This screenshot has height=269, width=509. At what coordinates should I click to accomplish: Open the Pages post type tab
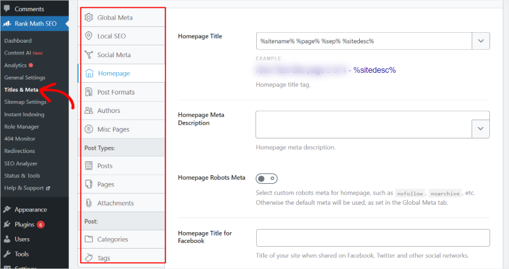pyautogui.click(x=122, y=184)
